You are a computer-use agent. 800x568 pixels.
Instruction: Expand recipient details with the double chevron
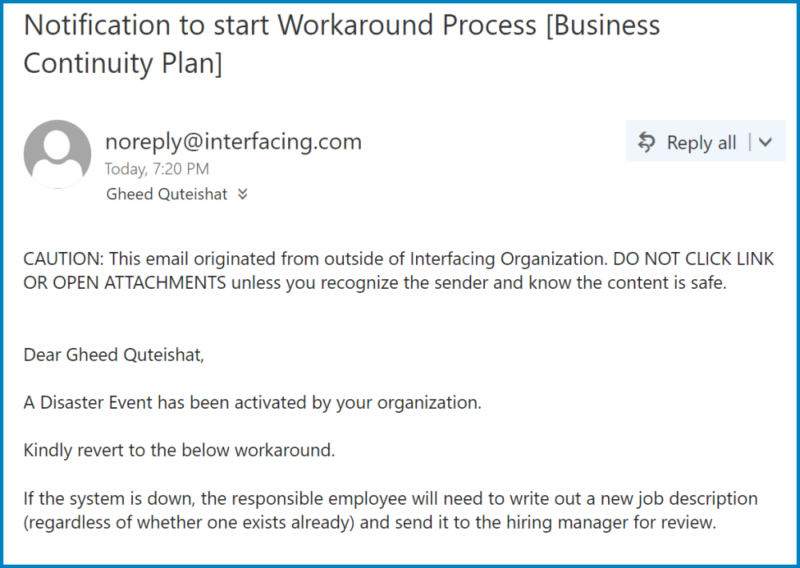pyautogui.click(x=243, y=194)
